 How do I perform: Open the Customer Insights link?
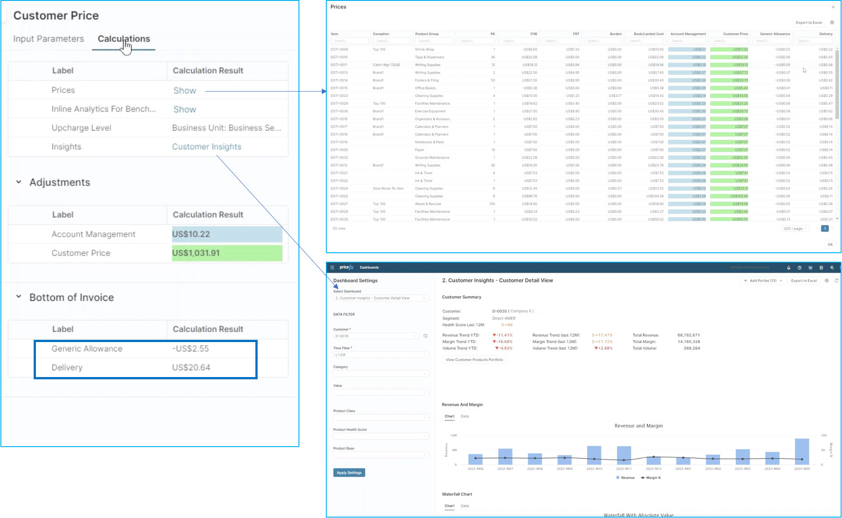[206, 147]
